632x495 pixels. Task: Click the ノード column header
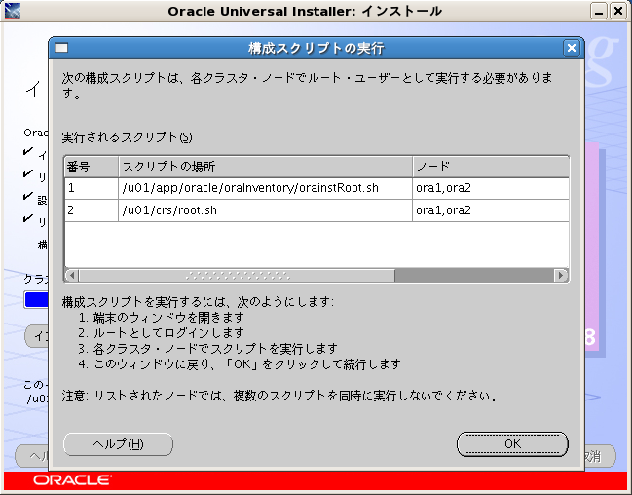tap(491, 167)
